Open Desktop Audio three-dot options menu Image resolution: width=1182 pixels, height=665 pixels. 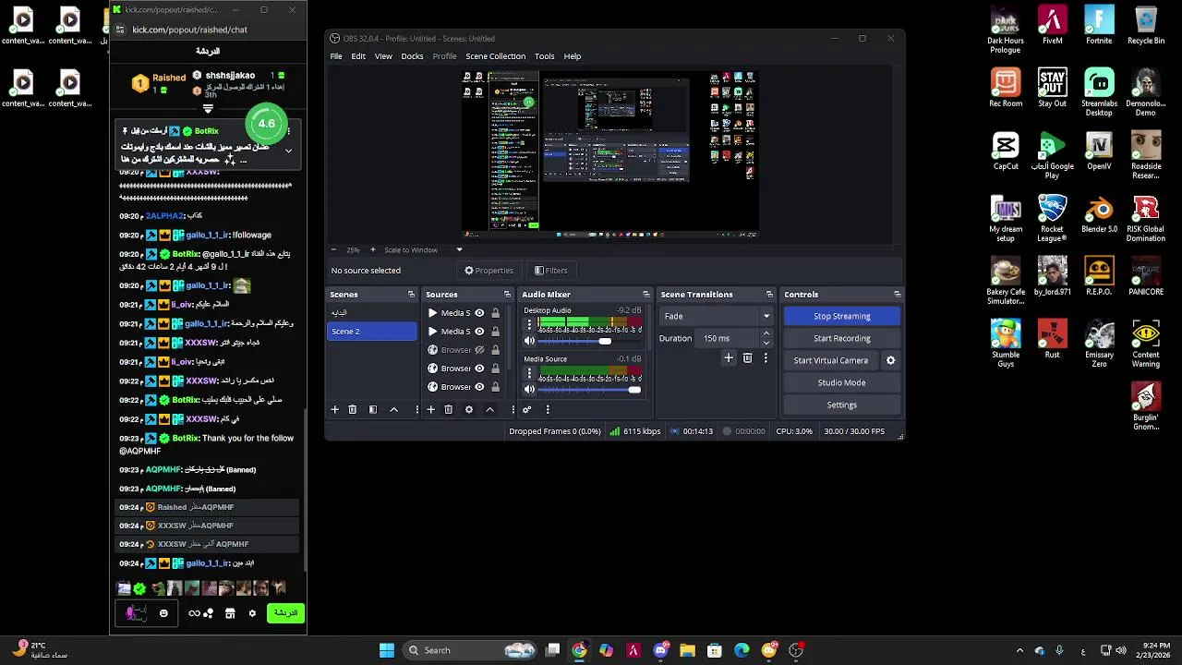point(529,326)
